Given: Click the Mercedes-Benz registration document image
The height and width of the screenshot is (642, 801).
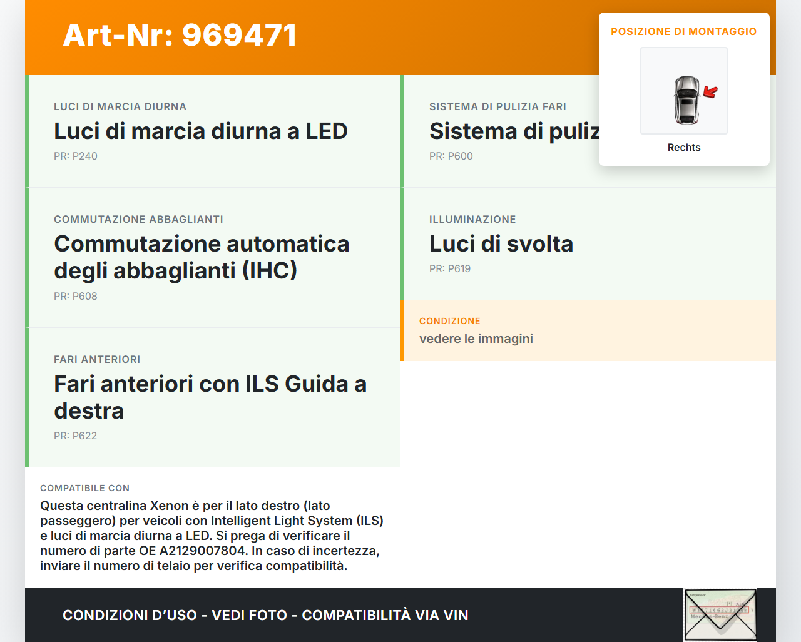Looking at the screenshot, I should [720, 615].
